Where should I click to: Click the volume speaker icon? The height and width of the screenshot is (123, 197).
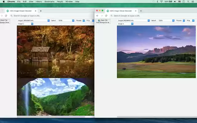click(175, 2)
